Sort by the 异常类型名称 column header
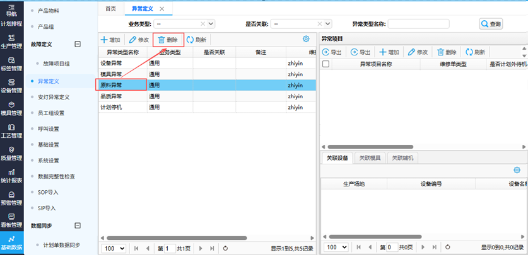 pos(122,52)
